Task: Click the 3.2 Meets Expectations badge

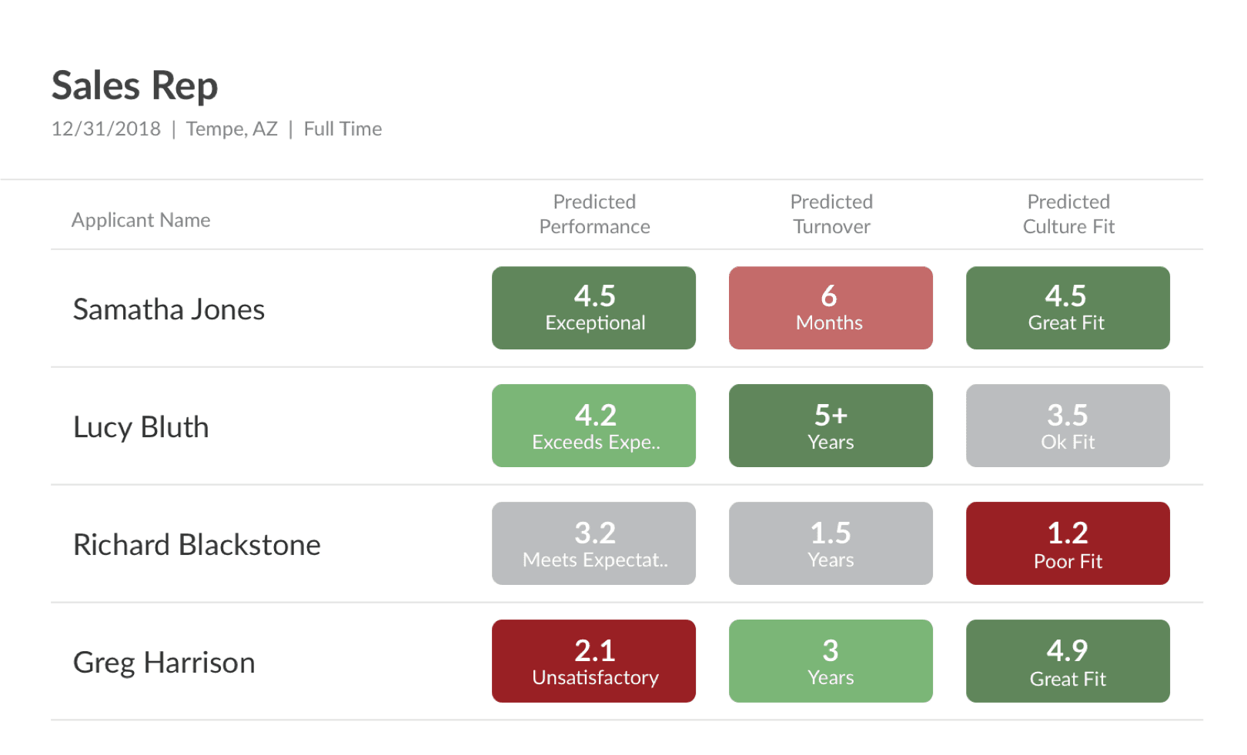Action: click(593, 543)
